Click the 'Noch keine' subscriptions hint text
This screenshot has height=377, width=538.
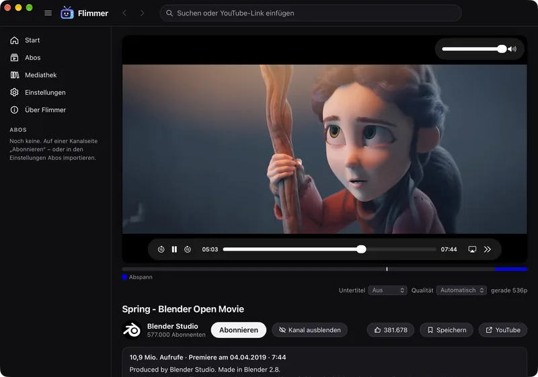[x=54, y=149]
